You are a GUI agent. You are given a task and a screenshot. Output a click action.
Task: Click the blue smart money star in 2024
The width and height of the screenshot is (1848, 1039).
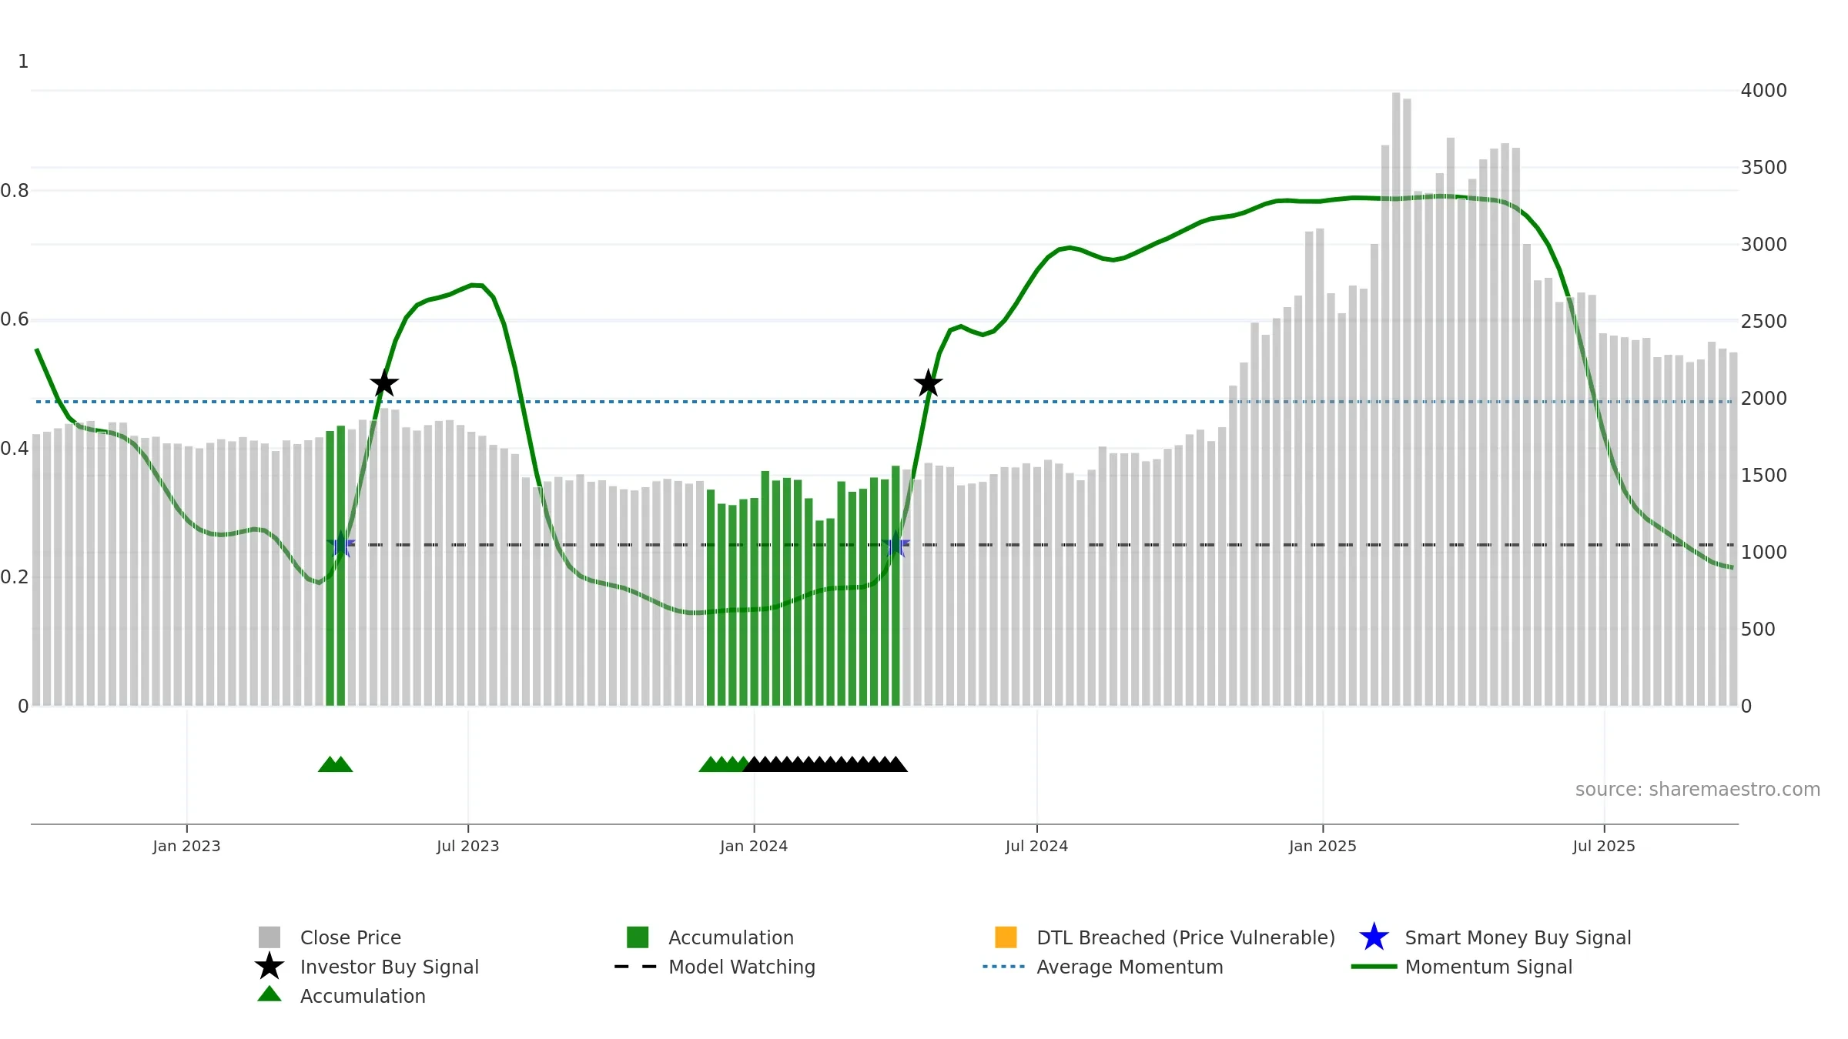click(896, 545)
